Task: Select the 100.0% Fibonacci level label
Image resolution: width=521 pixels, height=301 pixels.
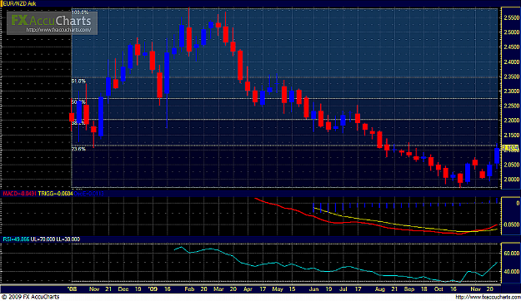Action: point(80,12)
